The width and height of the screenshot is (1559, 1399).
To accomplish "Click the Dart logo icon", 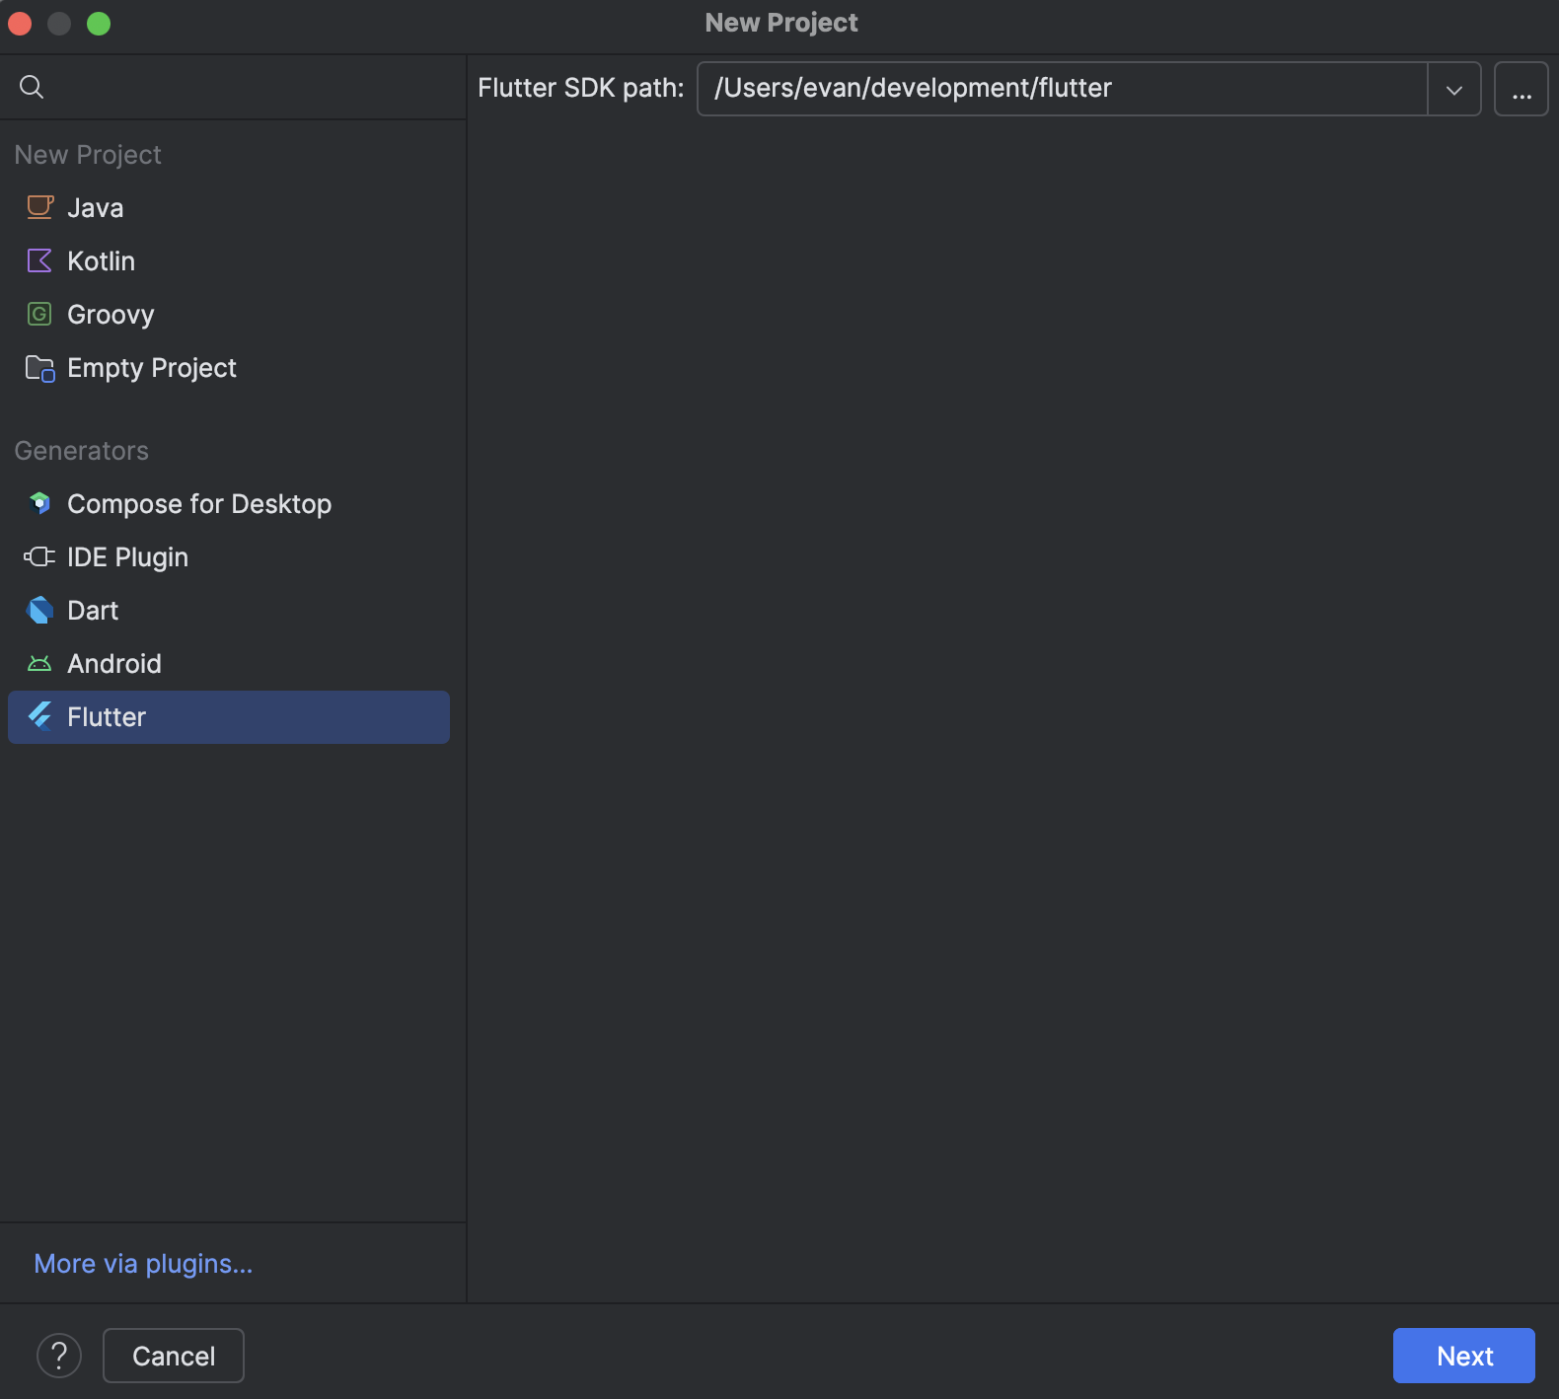I will click(x=39, y=610).
